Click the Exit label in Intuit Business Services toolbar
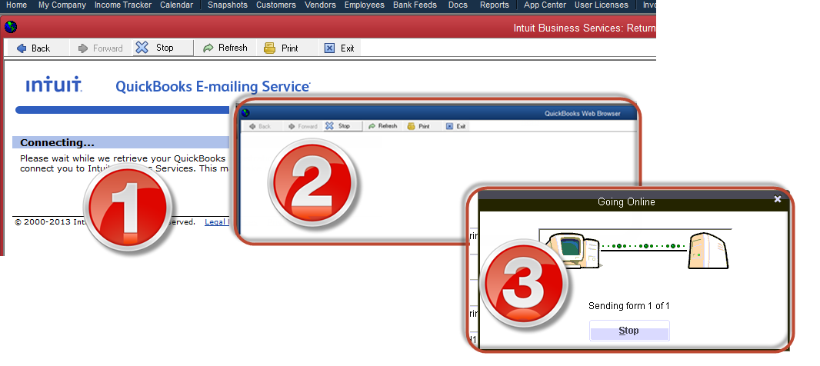 347,48
